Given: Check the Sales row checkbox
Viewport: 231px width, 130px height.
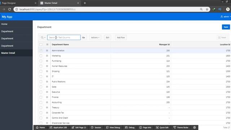Looking at the screenshot, I should coord(41,87).
